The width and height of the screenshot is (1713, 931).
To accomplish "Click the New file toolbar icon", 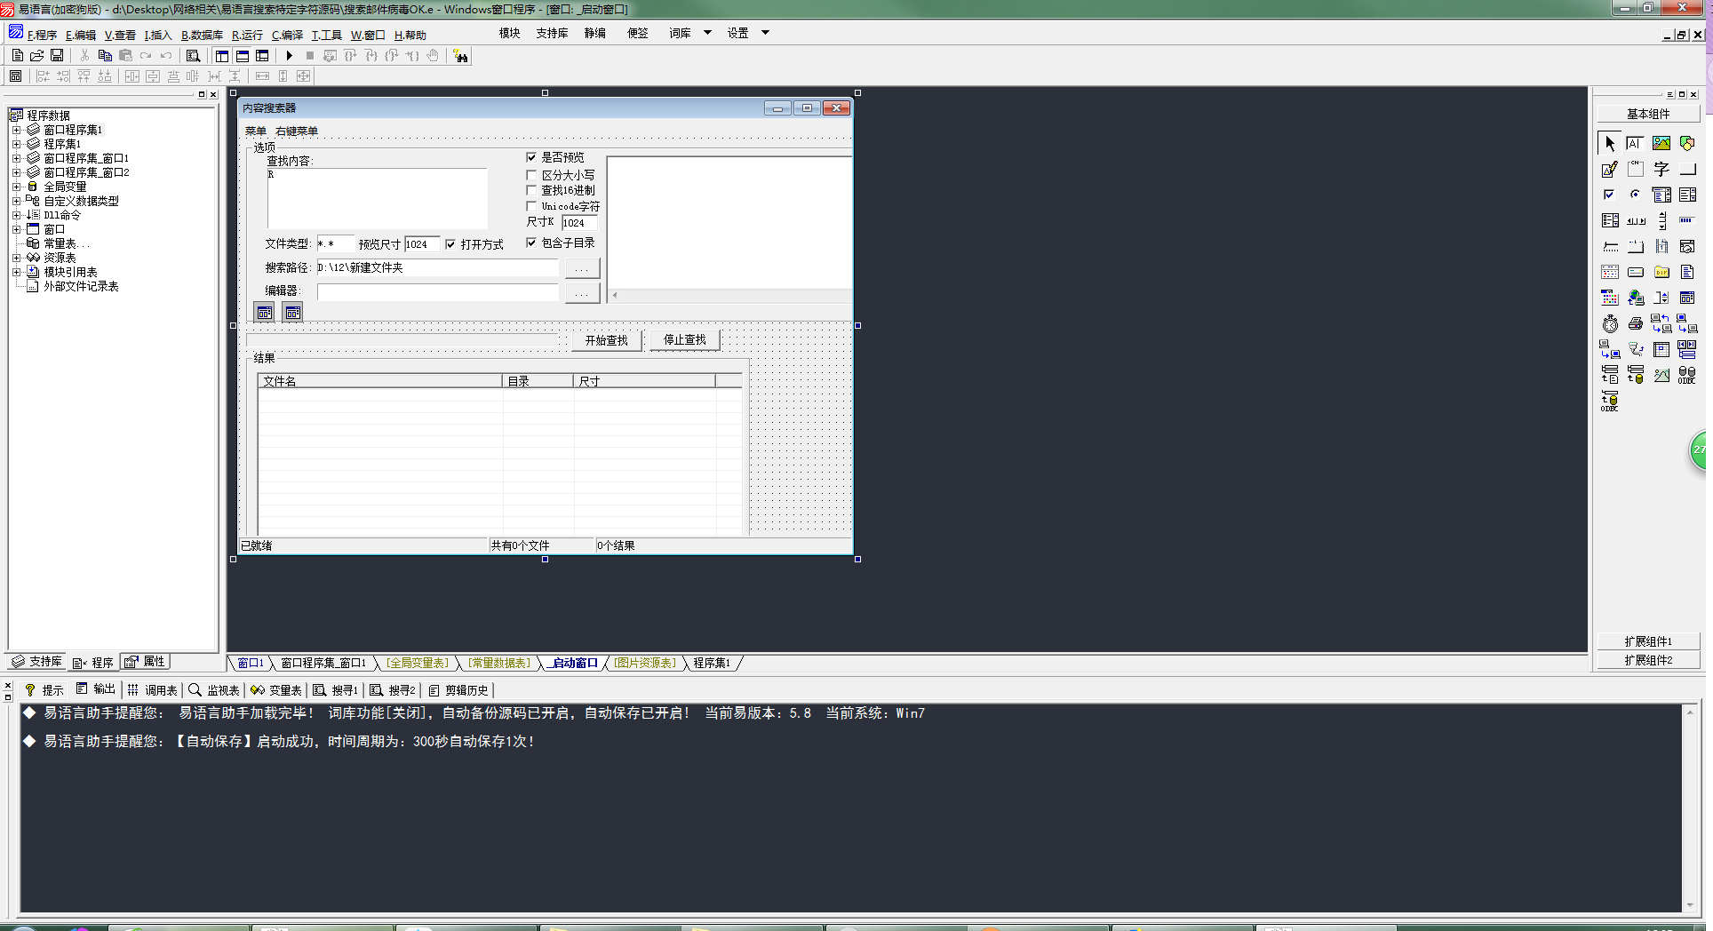I will (x=17, y=55).
